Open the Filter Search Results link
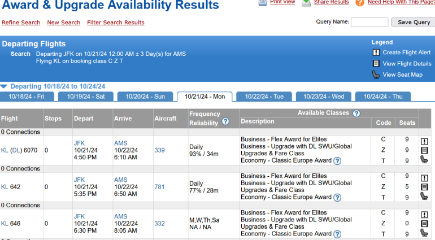The image size is (435, 240). pyautogui.click(x=116, y=23)
